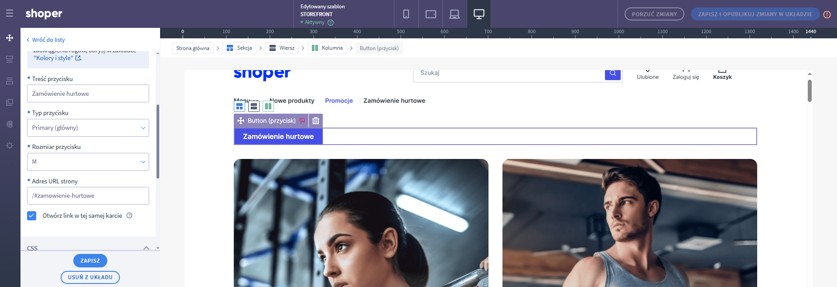This screenshot has width=837, height=287.
Task: Open the hamburger menu next to shoper logo
Action: point(10,14)
